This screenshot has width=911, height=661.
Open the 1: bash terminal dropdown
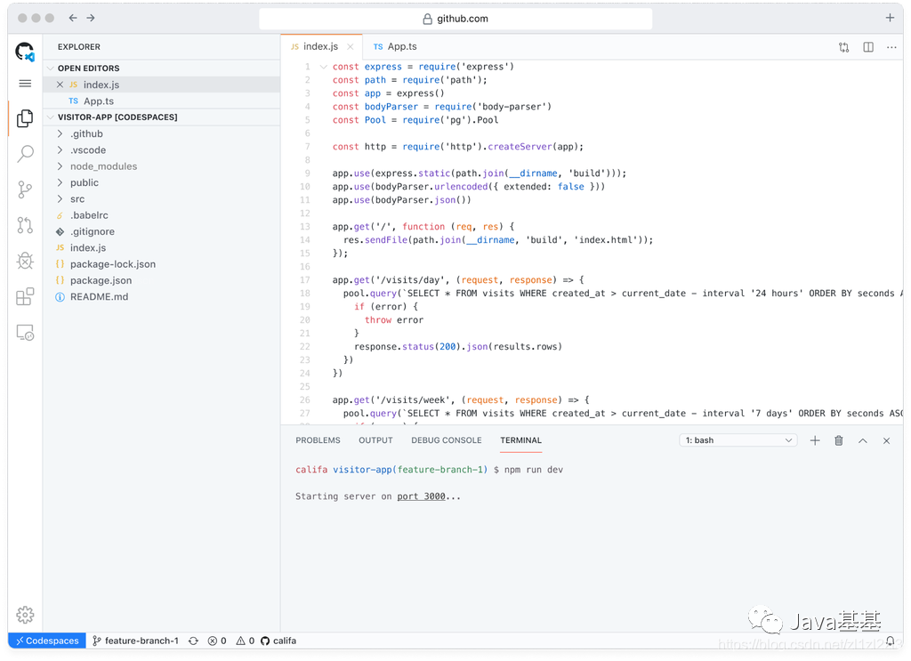738,440
